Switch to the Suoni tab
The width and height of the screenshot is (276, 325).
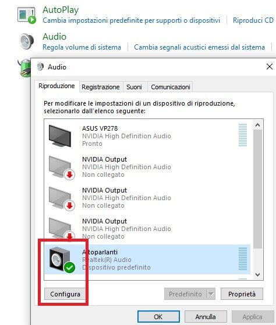click(135, 87)
